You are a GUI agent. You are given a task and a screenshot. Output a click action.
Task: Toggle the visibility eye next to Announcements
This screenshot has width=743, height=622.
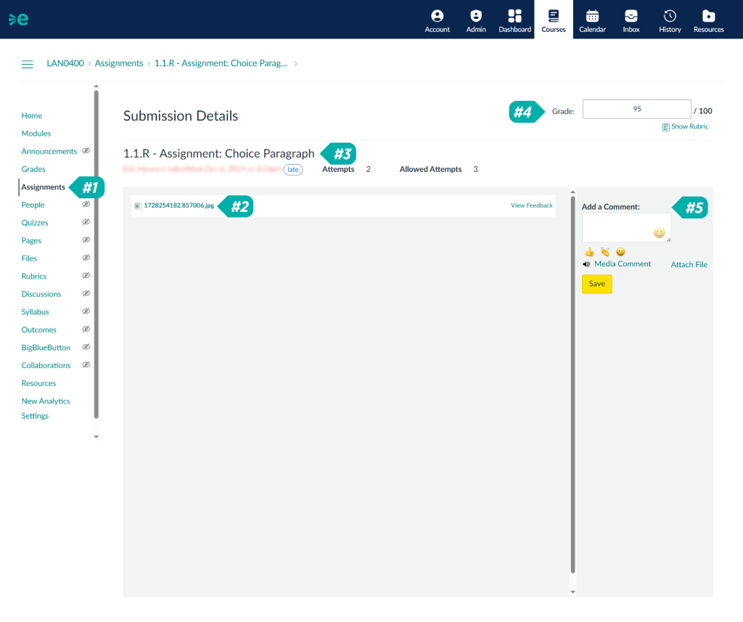coord(86,151)
